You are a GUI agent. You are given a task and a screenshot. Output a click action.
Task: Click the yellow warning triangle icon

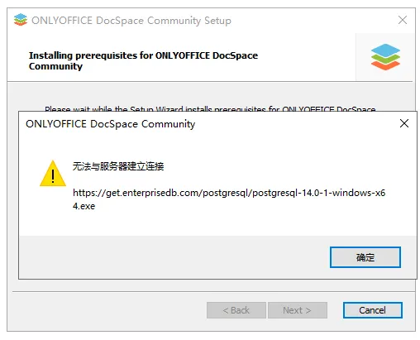tap(53, 174)
